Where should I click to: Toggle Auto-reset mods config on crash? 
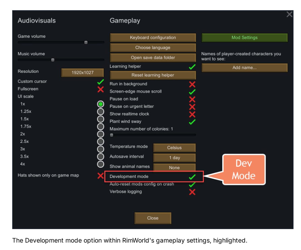click(192, 185)
